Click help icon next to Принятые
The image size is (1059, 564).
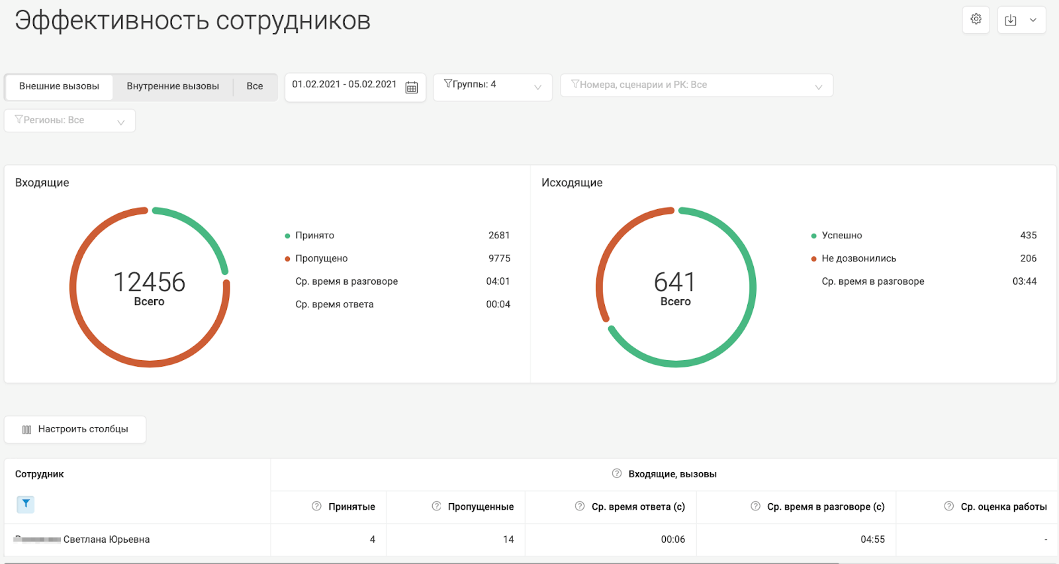coord(317,506)
